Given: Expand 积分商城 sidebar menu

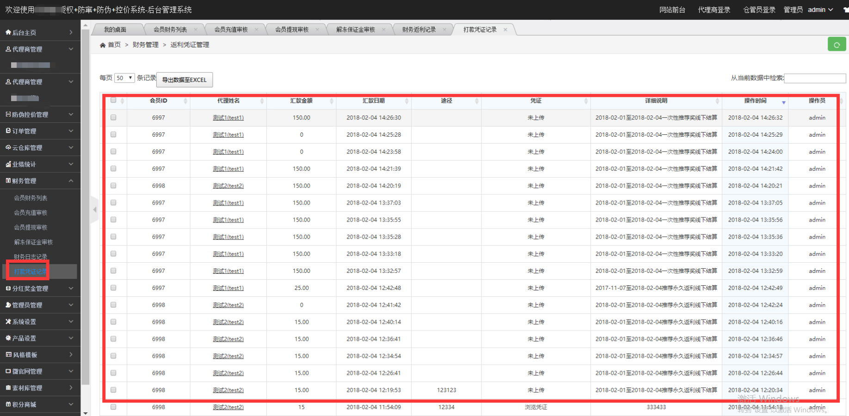Looking at the screenshot, I should tap(40, 404).
